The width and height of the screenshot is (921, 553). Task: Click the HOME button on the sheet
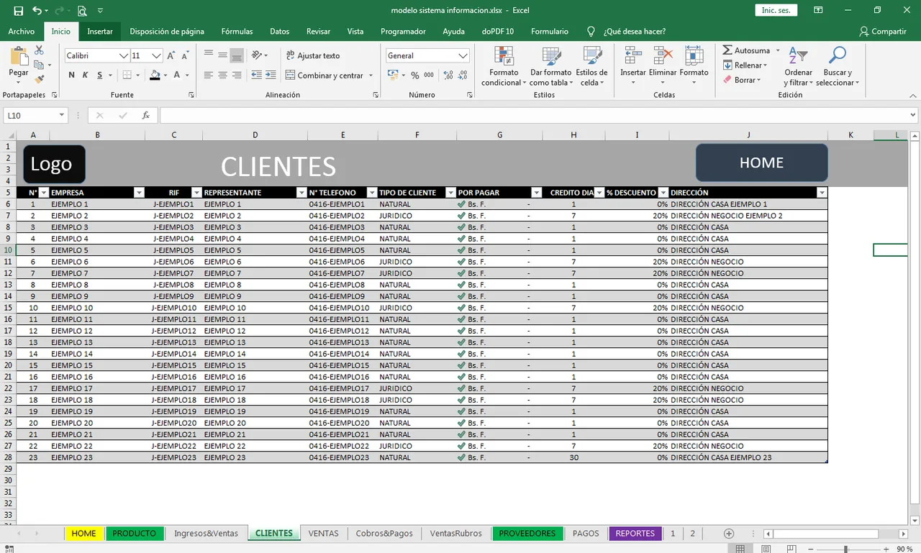click(x=761, y=163)
